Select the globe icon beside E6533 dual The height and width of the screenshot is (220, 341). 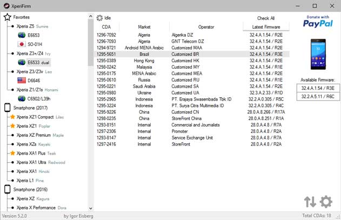click(22, 63)
